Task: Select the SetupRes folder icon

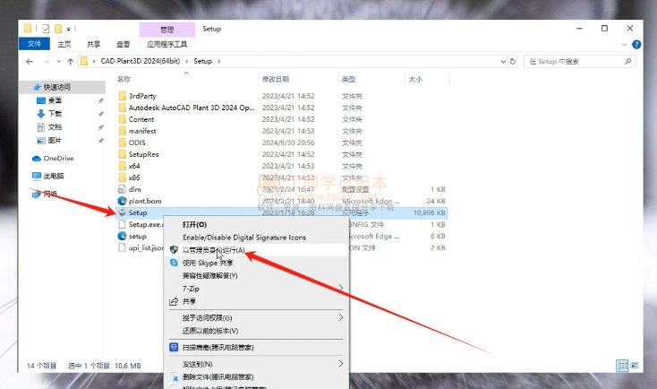Action: point(122,154)
